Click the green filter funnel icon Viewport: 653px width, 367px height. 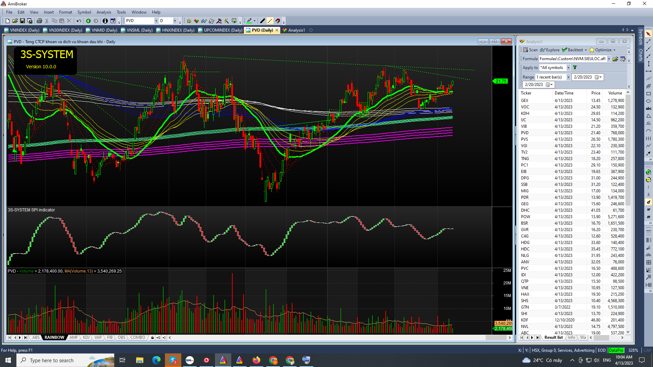[575, 68]
